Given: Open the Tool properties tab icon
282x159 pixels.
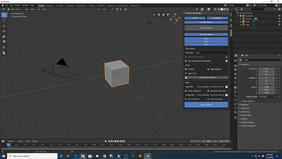Looking at the screenshot, I should point(235,61).
